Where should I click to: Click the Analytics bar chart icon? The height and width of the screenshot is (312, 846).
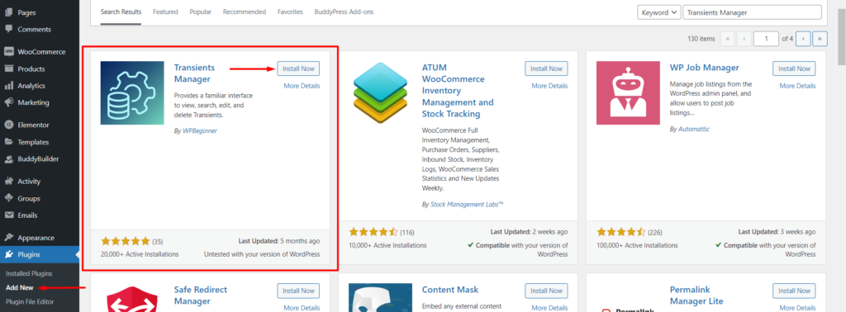point(8,86)
